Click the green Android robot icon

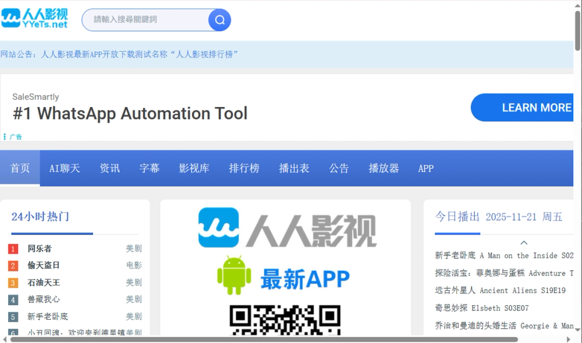click(x=234, y=275)
